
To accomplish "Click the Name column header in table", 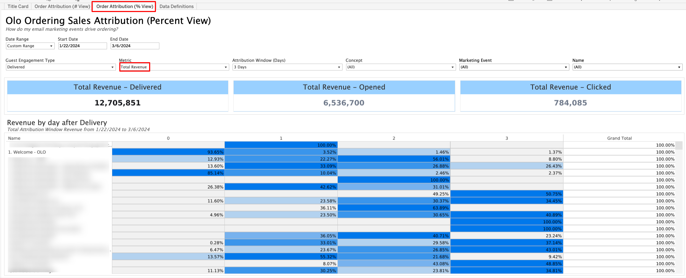I will click(14, 138).
